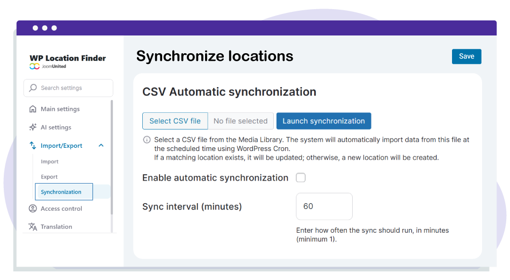Viewport: 510px width, 280px height.
Task: Click the search magnifier icon
Action: click(x=33, y=88)
